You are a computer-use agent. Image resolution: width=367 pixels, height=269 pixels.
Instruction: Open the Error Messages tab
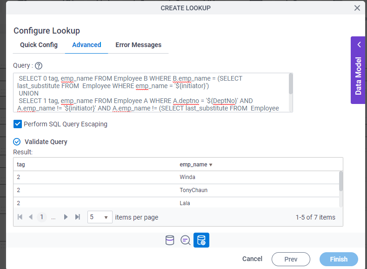tap(138, 45)
